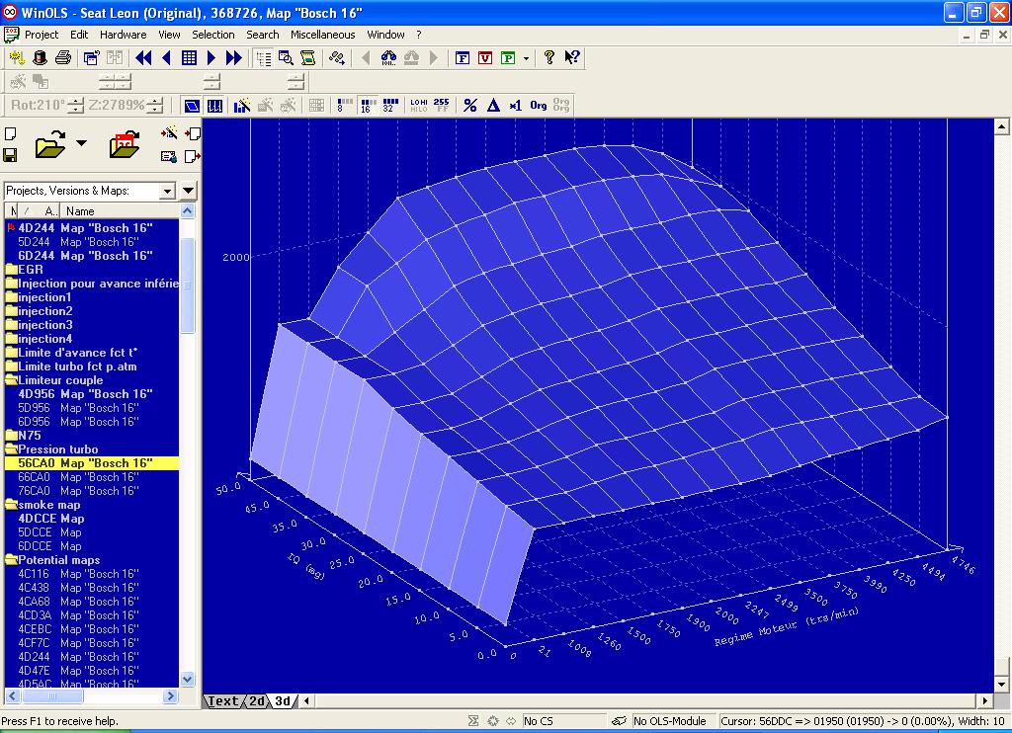Jump to last map with double-right arrows
The height and width of the screenshot is (733, 1012).
pos(233,58)
